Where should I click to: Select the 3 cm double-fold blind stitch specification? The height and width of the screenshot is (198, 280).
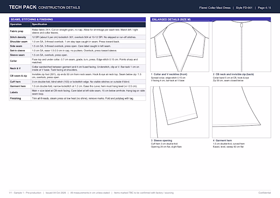click(81, 82)
